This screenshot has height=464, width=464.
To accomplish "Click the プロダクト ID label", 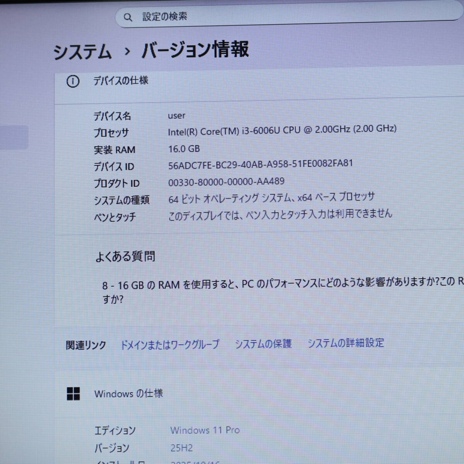I will point(116,183).
